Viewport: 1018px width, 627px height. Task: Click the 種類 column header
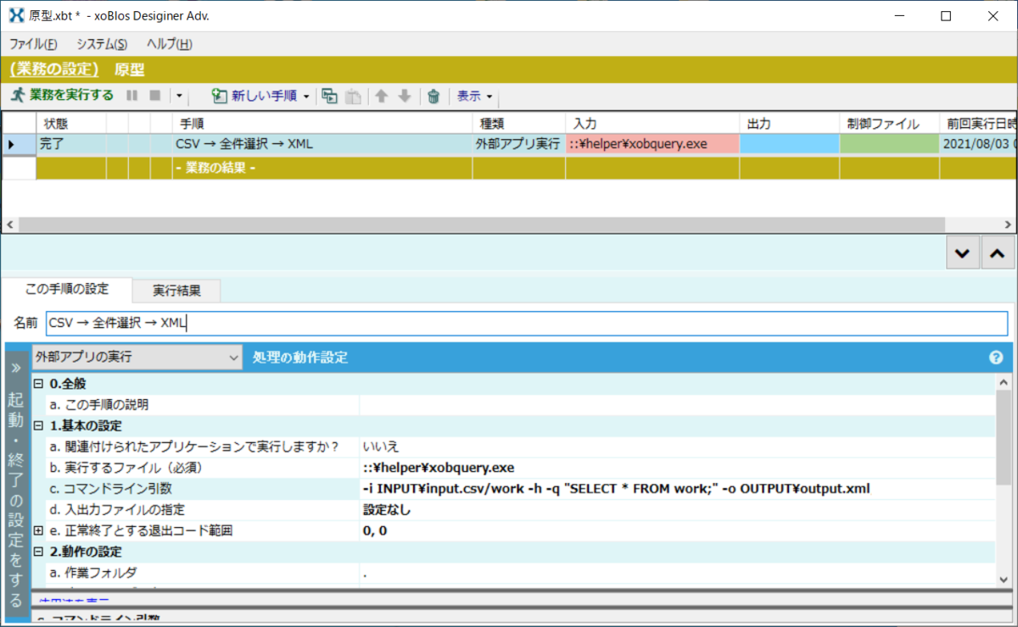519,124
